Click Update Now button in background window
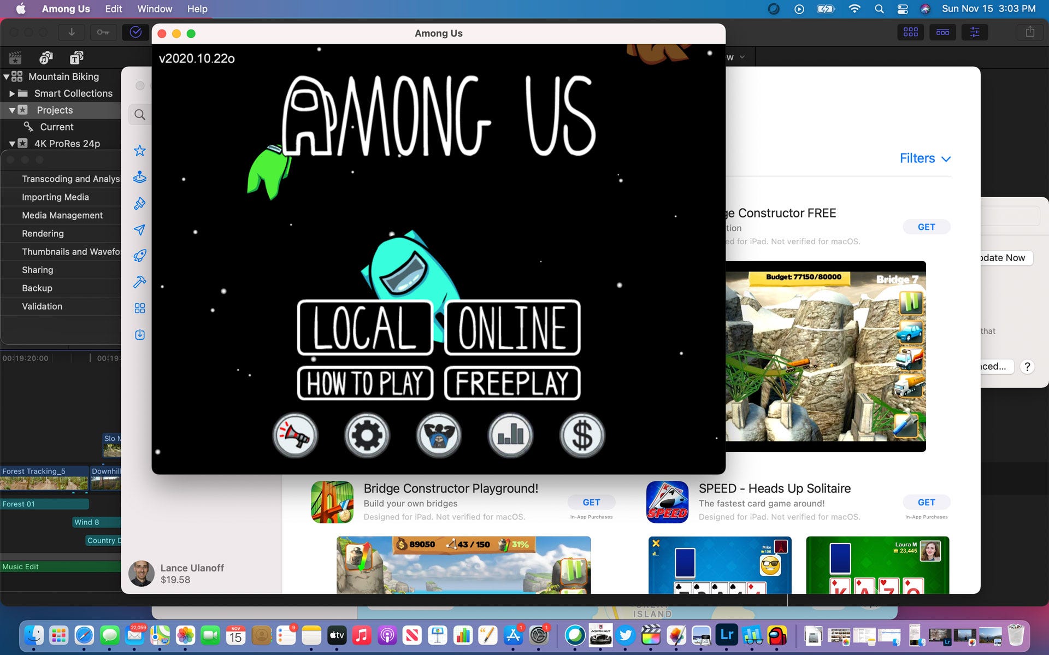 1005,258
